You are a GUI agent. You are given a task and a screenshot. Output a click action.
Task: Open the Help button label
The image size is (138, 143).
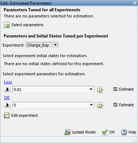(132, 132)
